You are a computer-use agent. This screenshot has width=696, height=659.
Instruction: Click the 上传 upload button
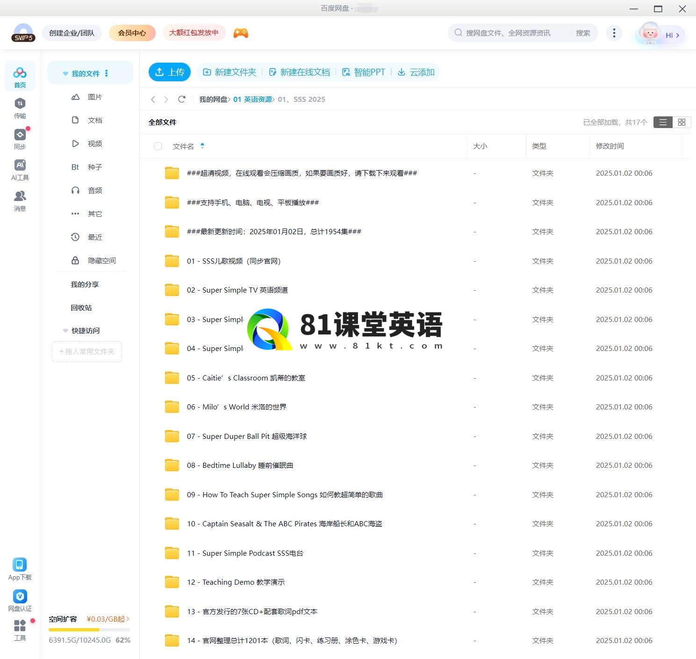click(170, 72)
